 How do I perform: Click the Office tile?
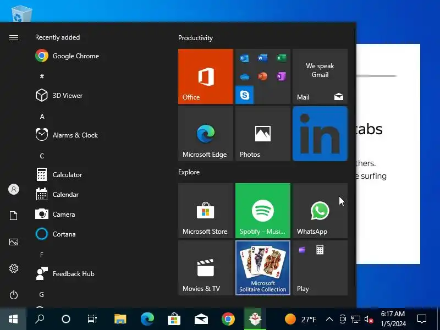[206, 76]
